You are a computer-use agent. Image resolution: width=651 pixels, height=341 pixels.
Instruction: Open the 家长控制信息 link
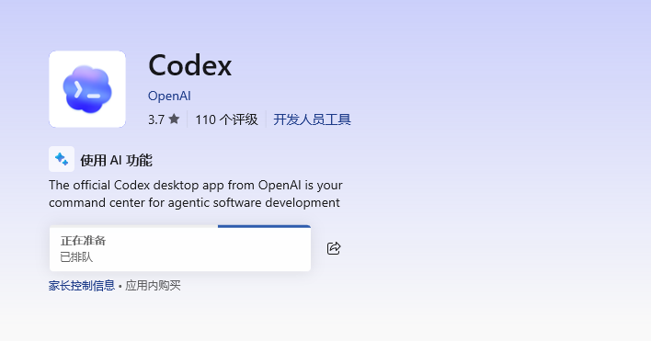point(81,286)
